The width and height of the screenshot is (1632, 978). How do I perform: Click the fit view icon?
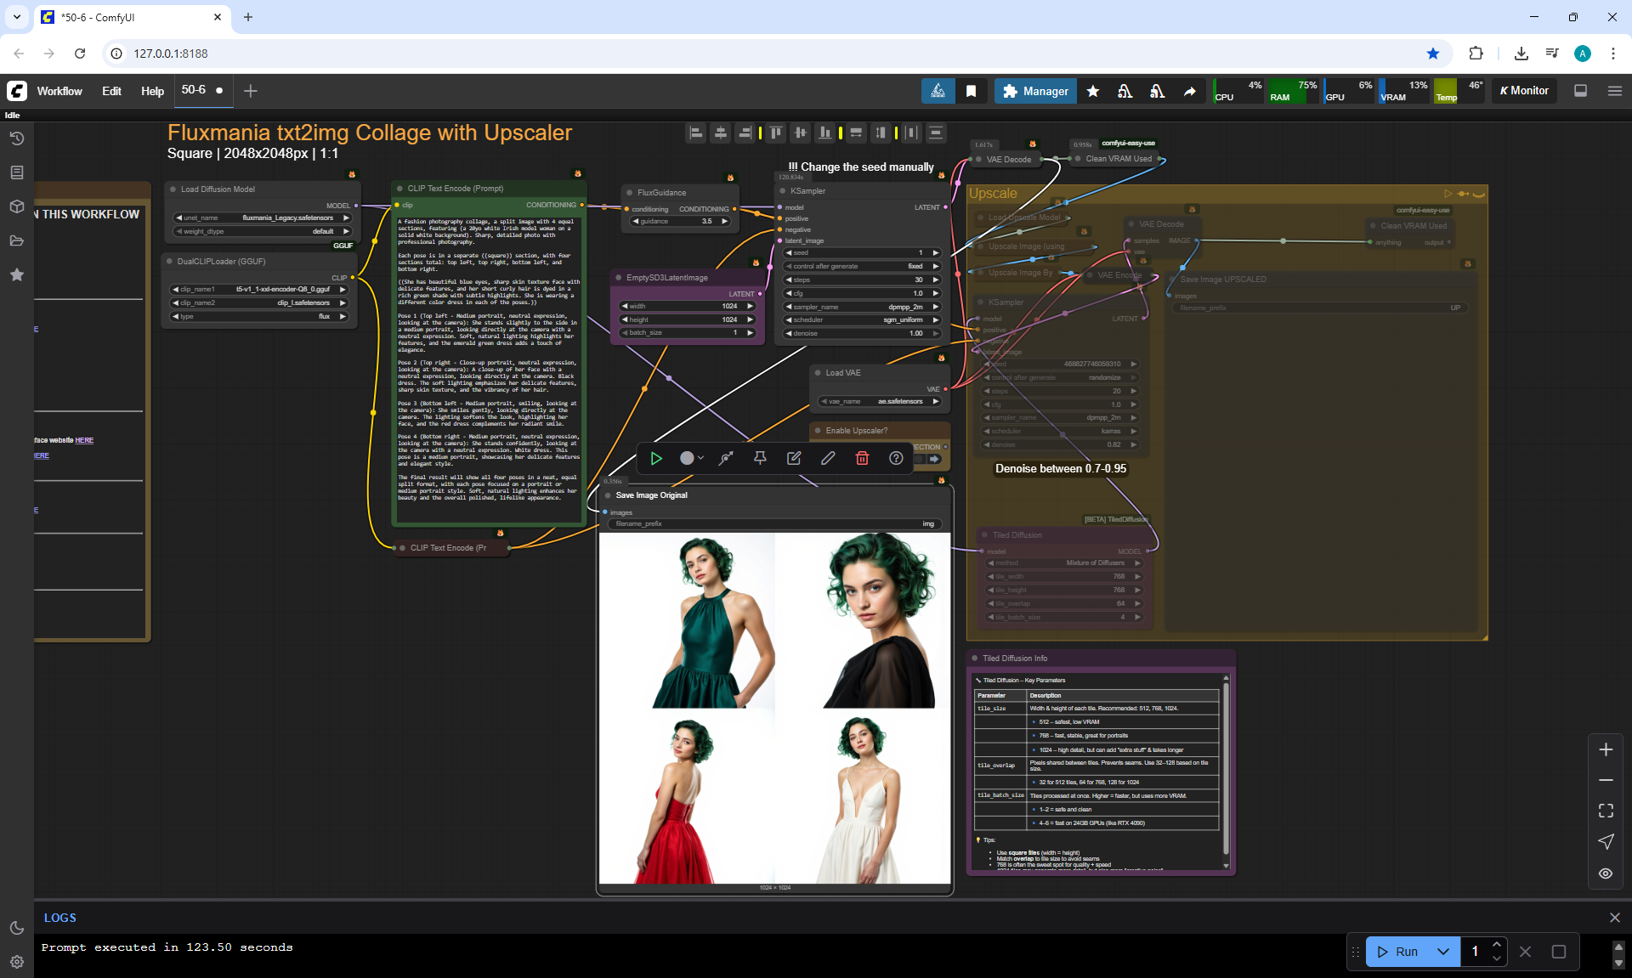pos(1606,811)
